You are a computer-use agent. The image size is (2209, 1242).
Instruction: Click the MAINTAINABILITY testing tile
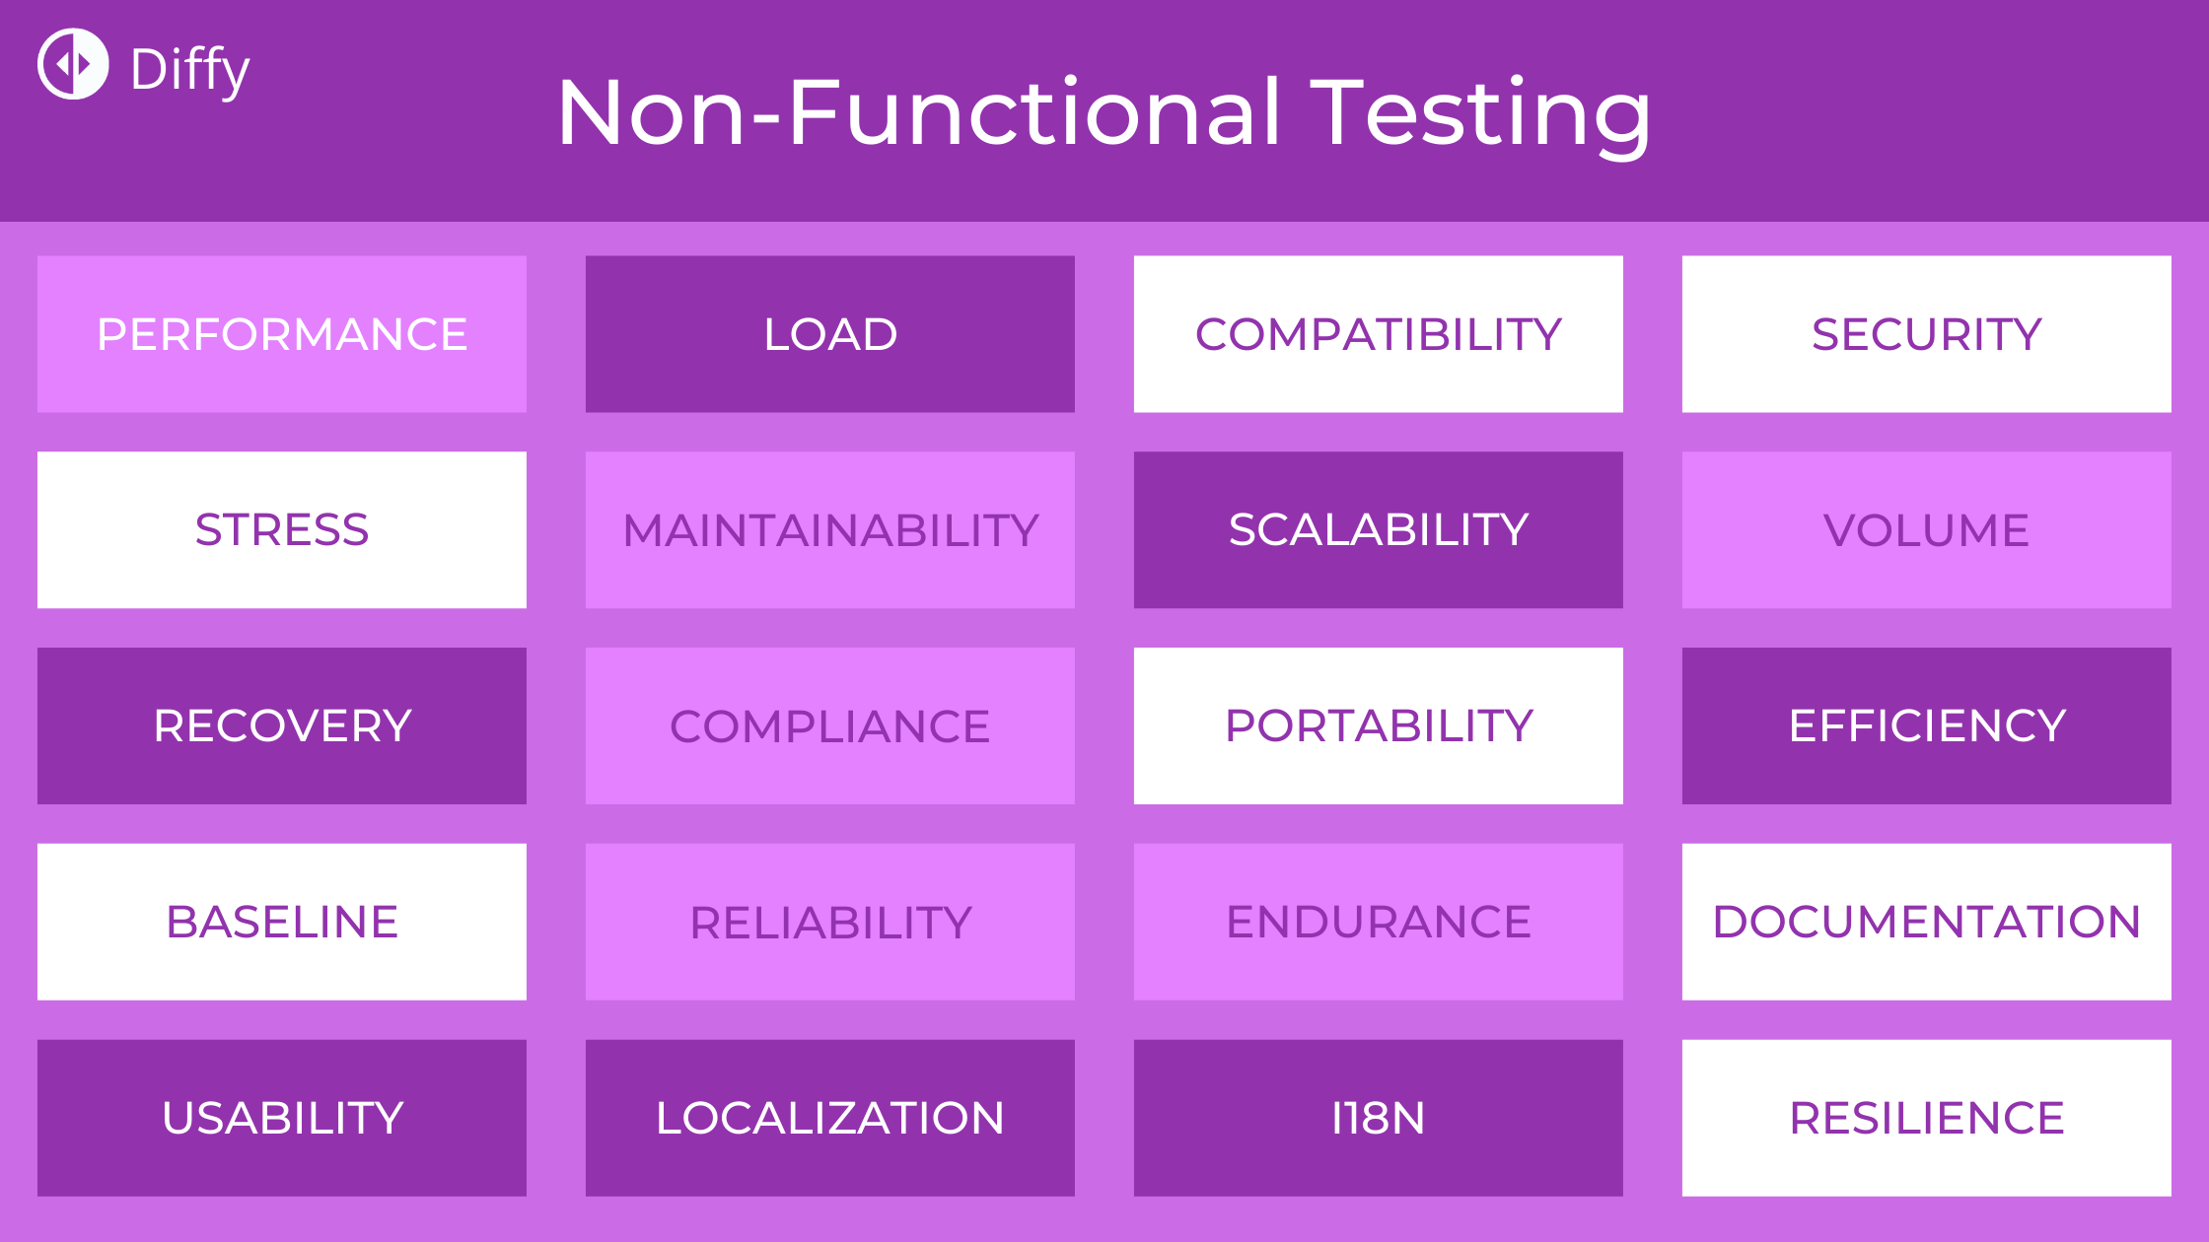pos(830,529)
